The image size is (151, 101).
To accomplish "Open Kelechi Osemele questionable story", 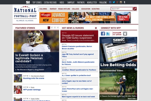I will click(77, 47).
